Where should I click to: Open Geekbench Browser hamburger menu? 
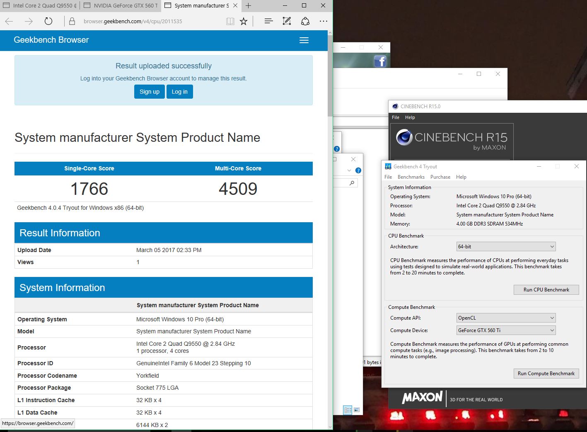(304, 40)
